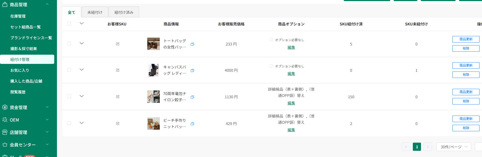Expand the 資金管理 sidebar section
The image size is (482, 157).
point(47,107)
